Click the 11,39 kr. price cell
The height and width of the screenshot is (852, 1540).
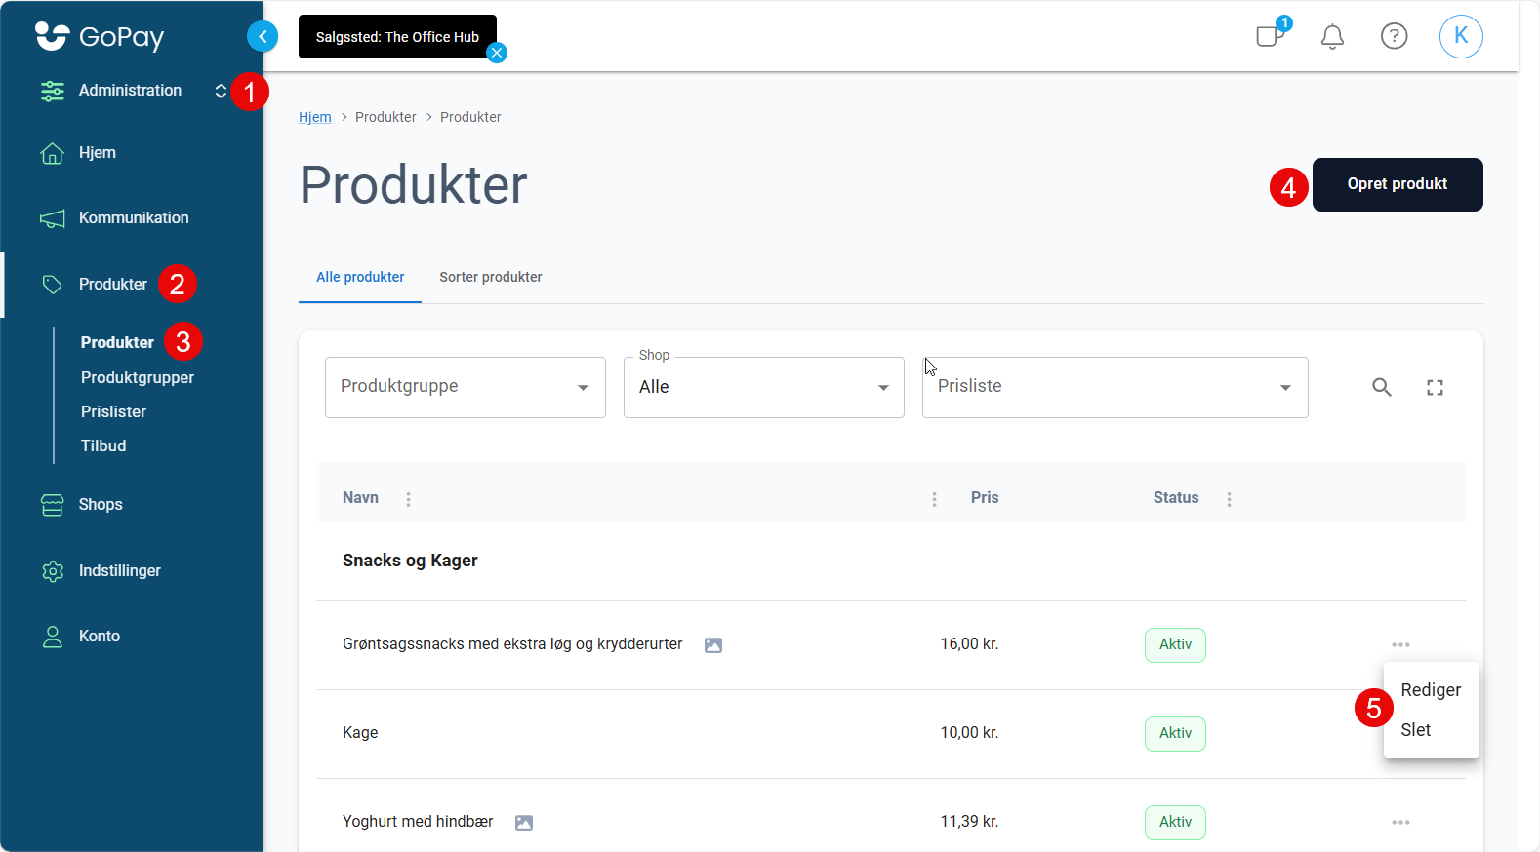[969, 821]
